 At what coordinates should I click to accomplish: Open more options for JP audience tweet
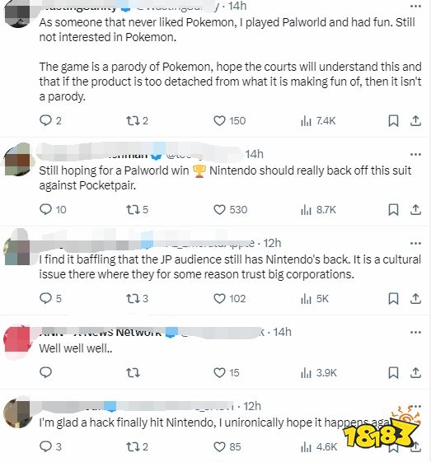[415, 243]
